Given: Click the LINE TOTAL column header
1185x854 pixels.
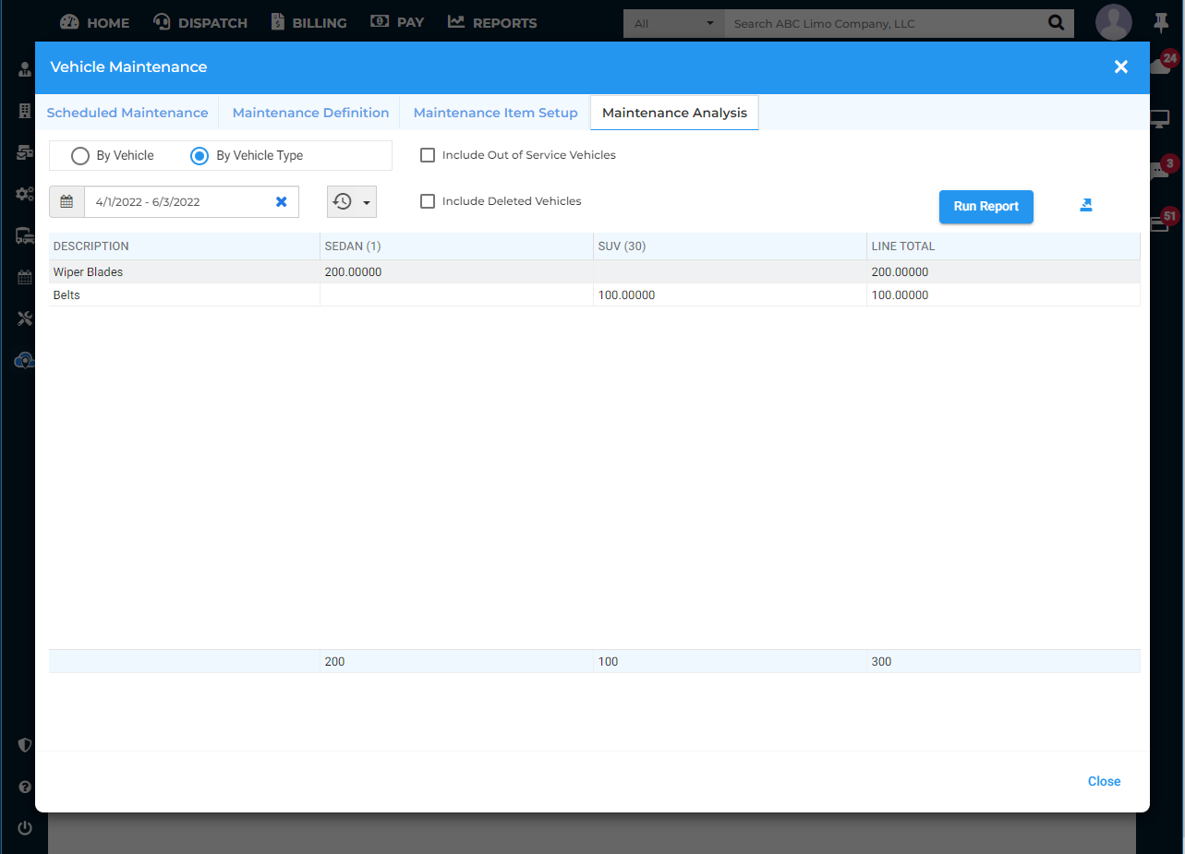Looking at the screenshot, I should [x=1003, y=247].
